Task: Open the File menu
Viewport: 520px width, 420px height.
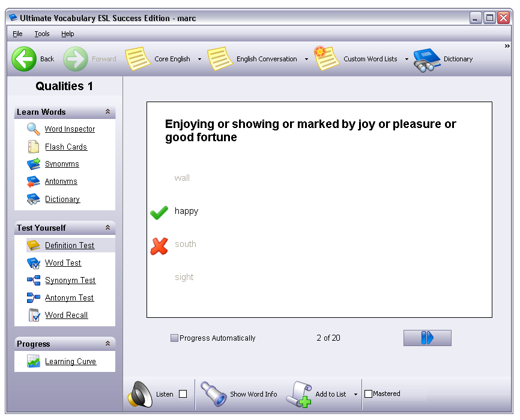Action: 17,34
